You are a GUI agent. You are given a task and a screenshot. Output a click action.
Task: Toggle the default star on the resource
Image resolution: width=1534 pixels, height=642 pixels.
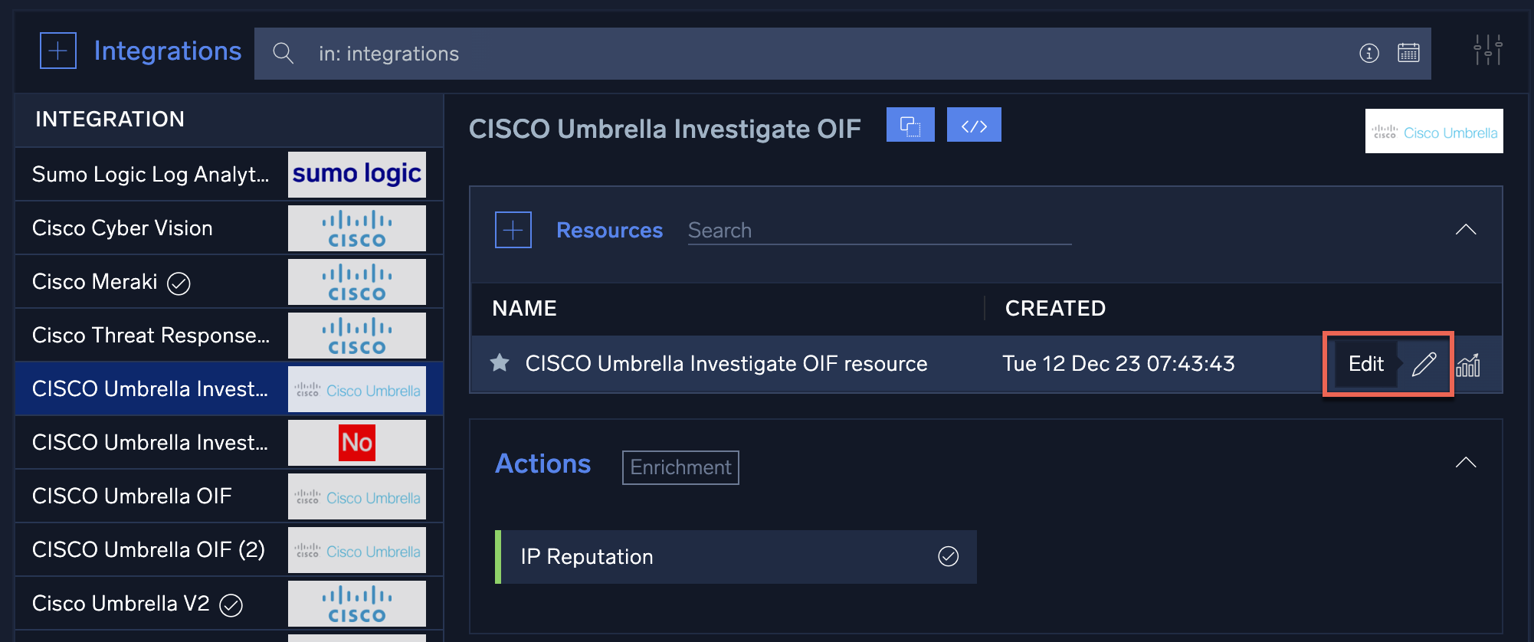[500, 363]
